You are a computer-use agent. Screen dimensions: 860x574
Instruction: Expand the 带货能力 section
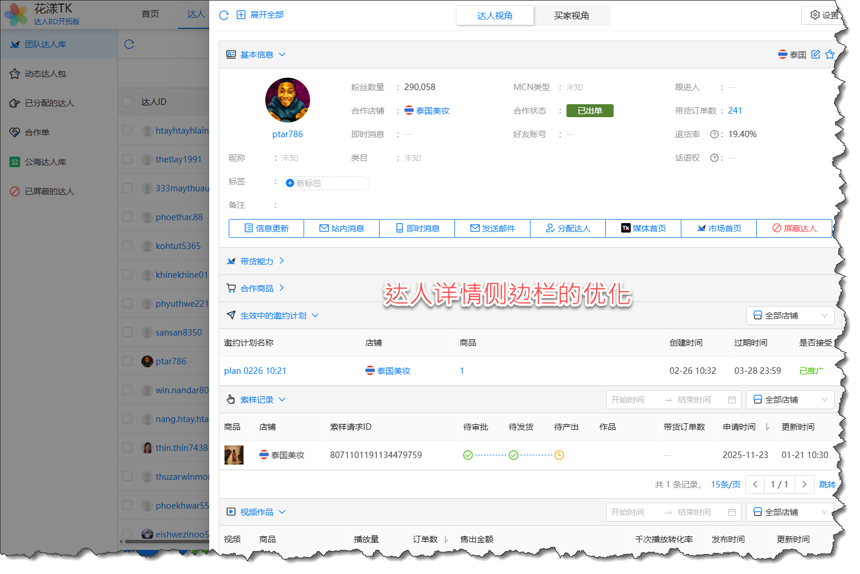256,261
